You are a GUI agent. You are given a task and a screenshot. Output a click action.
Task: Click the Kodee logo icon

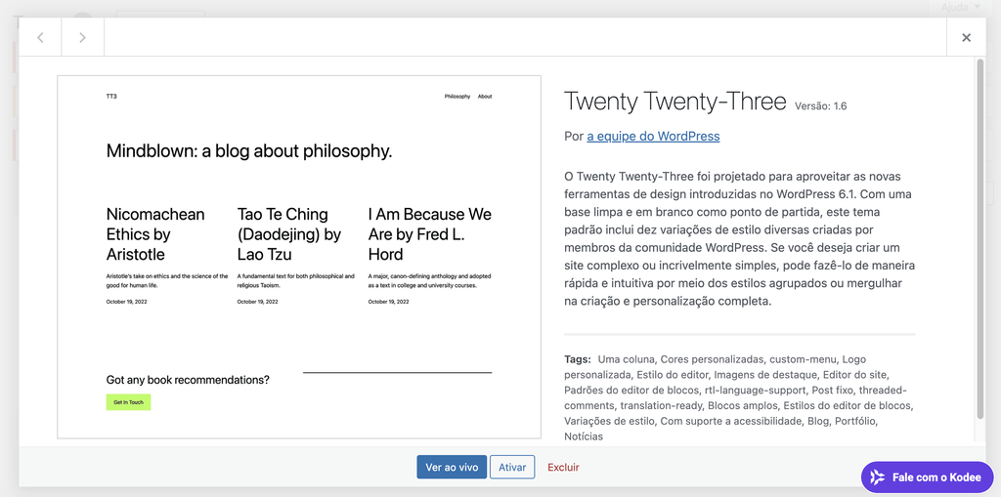tap(878, 477)
